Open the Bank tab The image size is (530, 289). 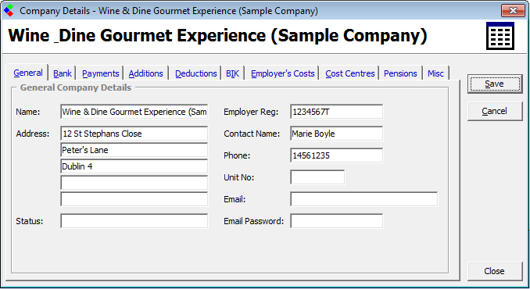pyautogui.click(x=63, y=73)
